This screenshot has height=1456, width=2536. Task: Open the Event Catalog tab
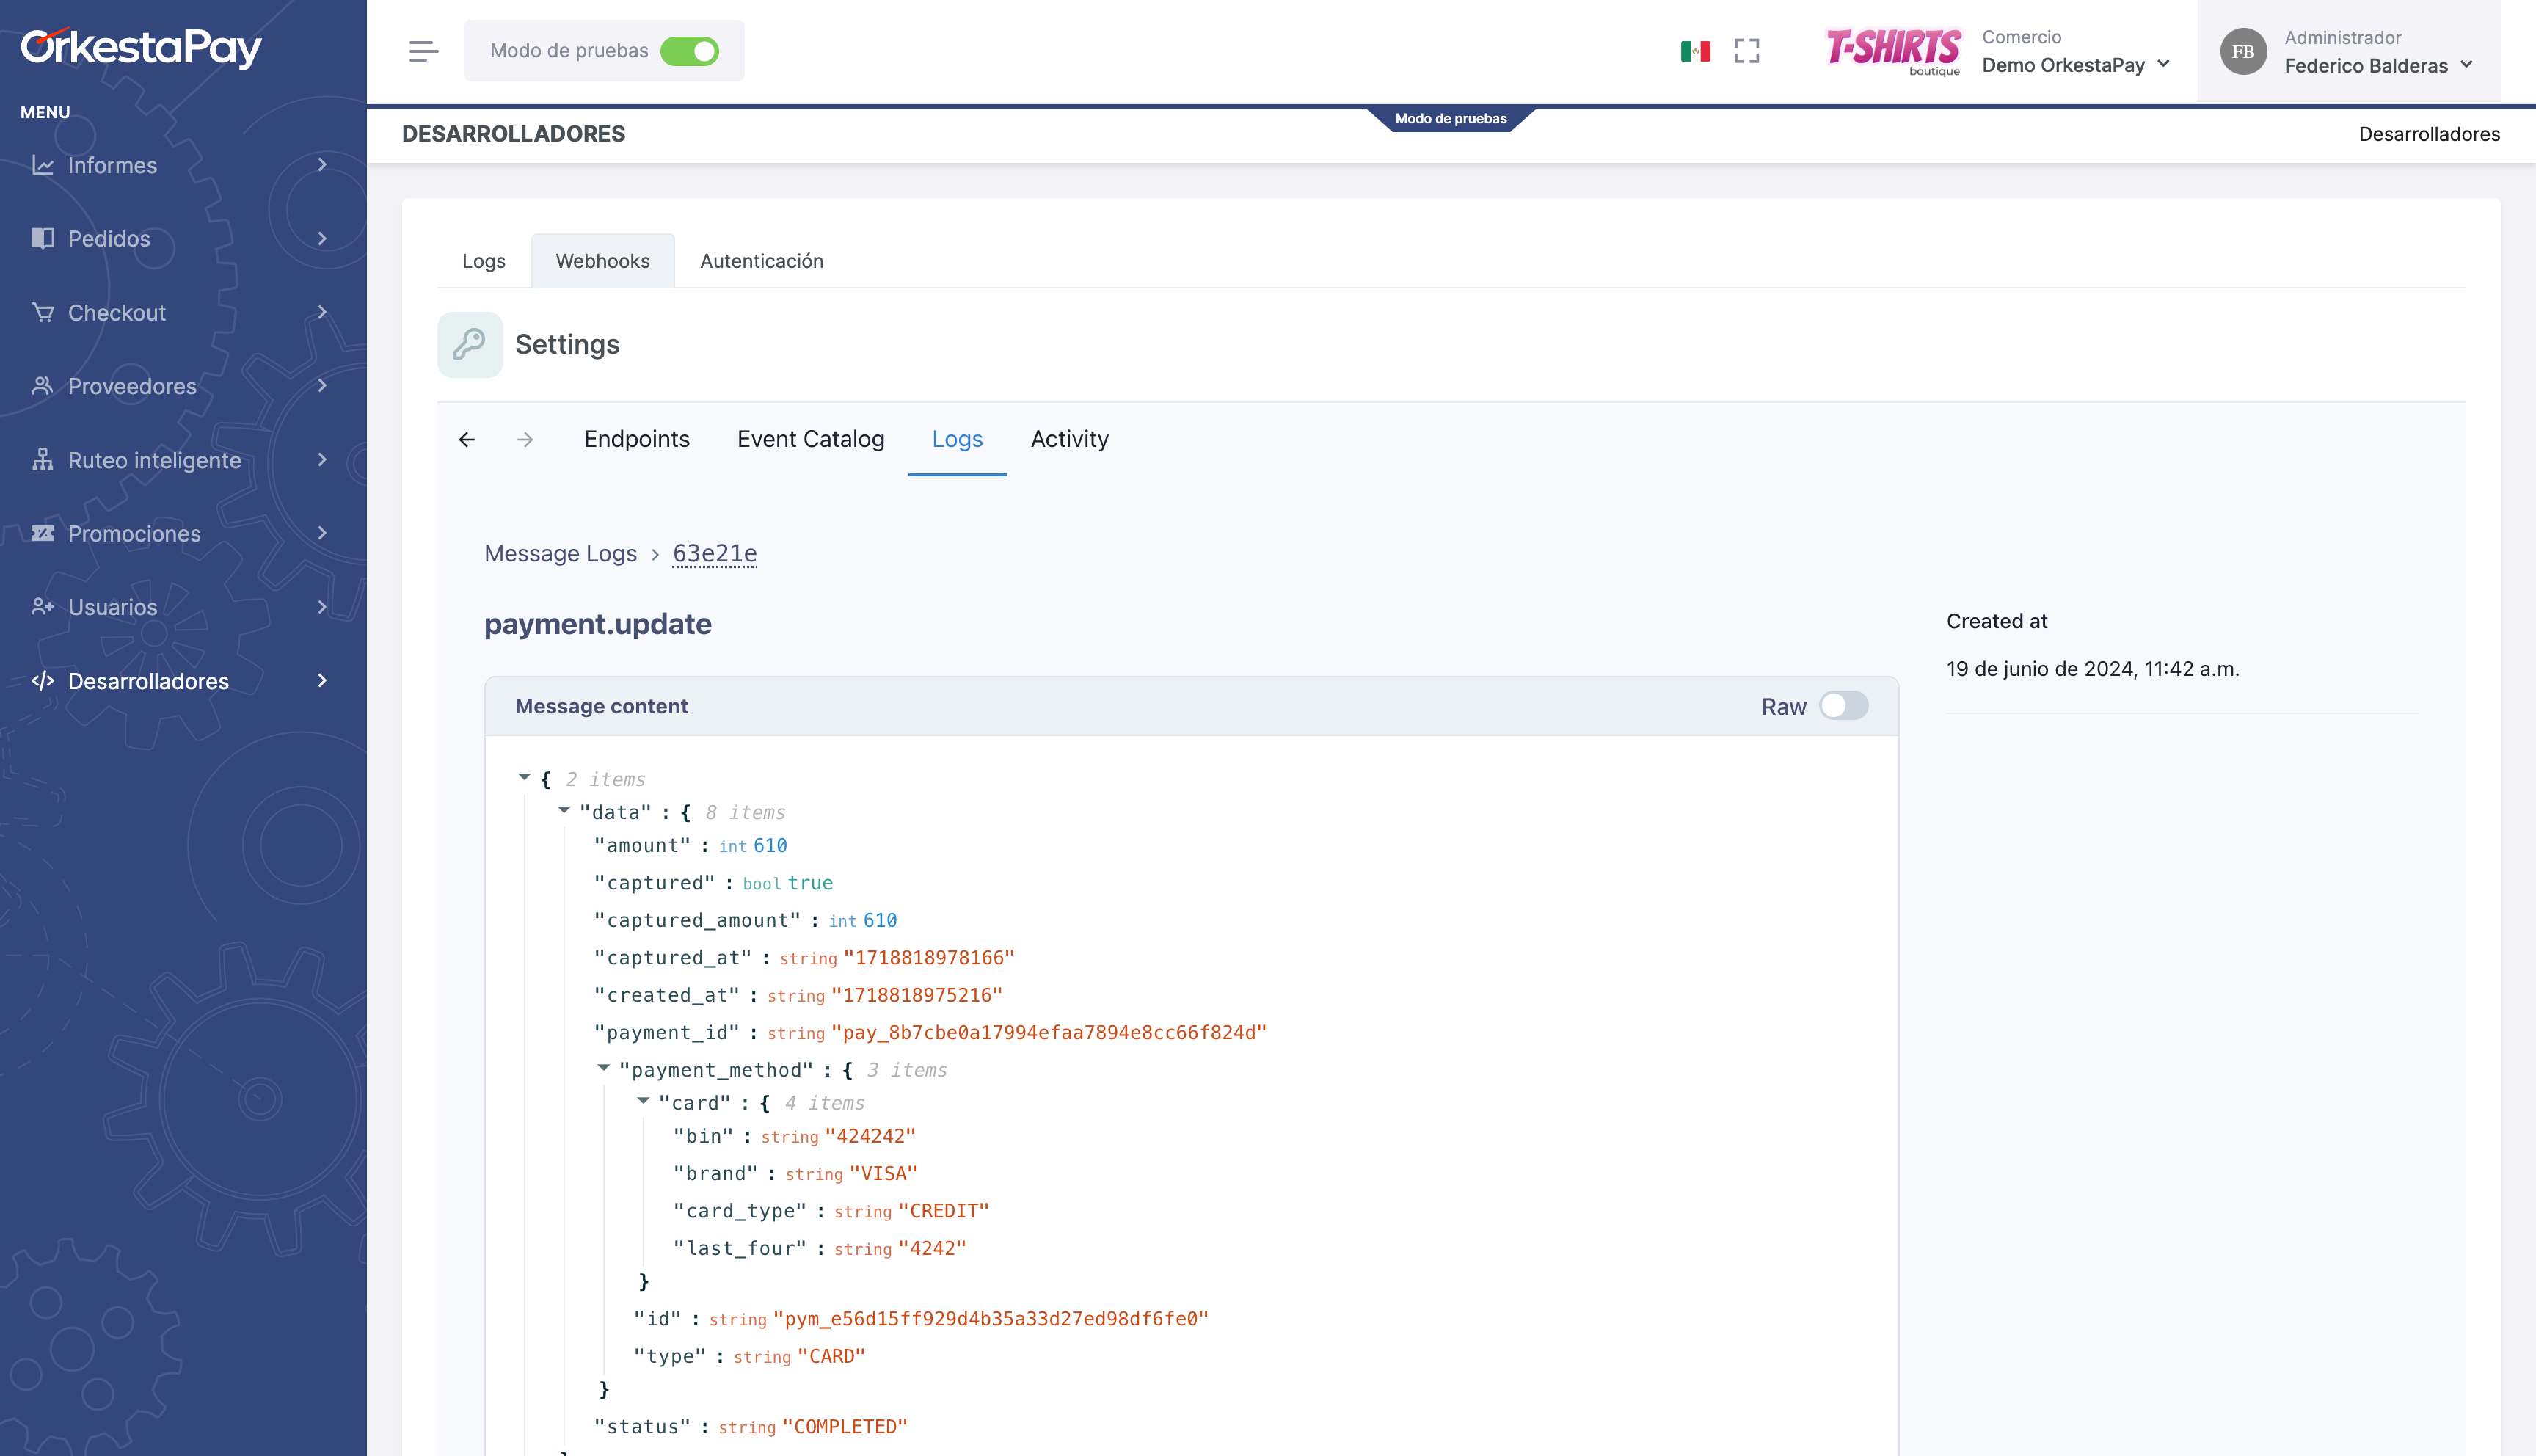pos(811,439)
